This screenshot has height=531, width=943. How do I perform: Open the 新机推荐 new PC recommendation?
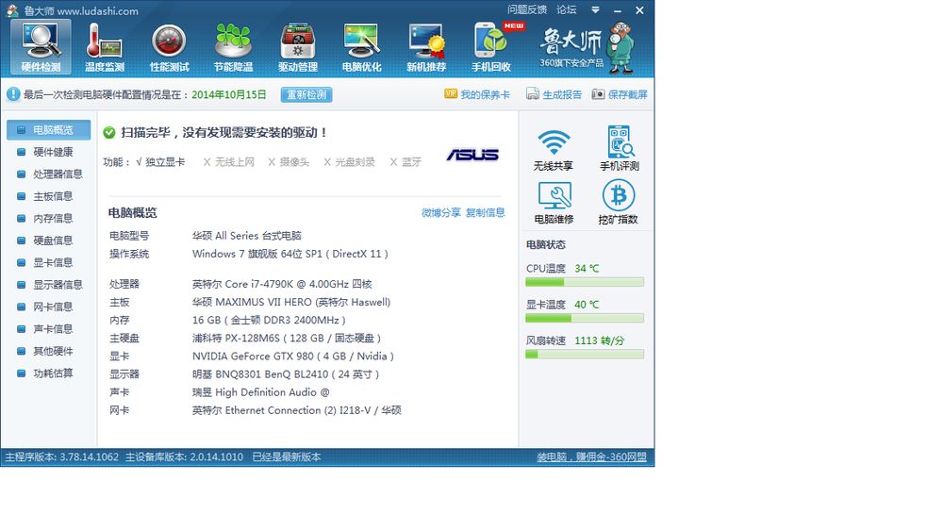pyautogui.click(x=426, y=47)
